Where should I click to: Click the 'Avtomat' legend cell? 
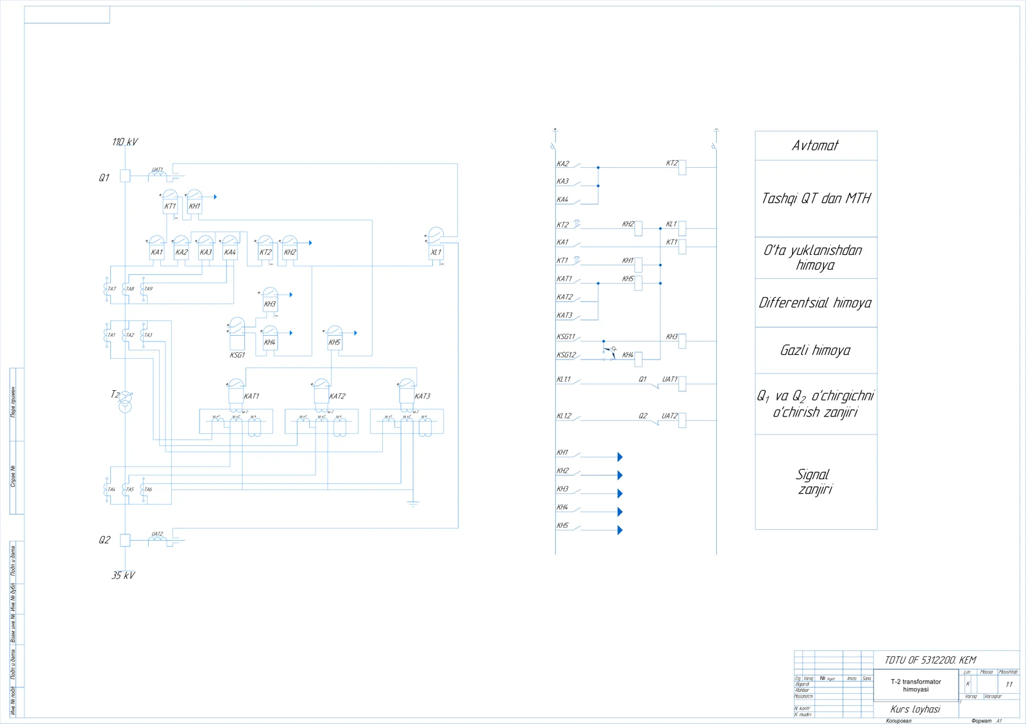pos(816,145)
